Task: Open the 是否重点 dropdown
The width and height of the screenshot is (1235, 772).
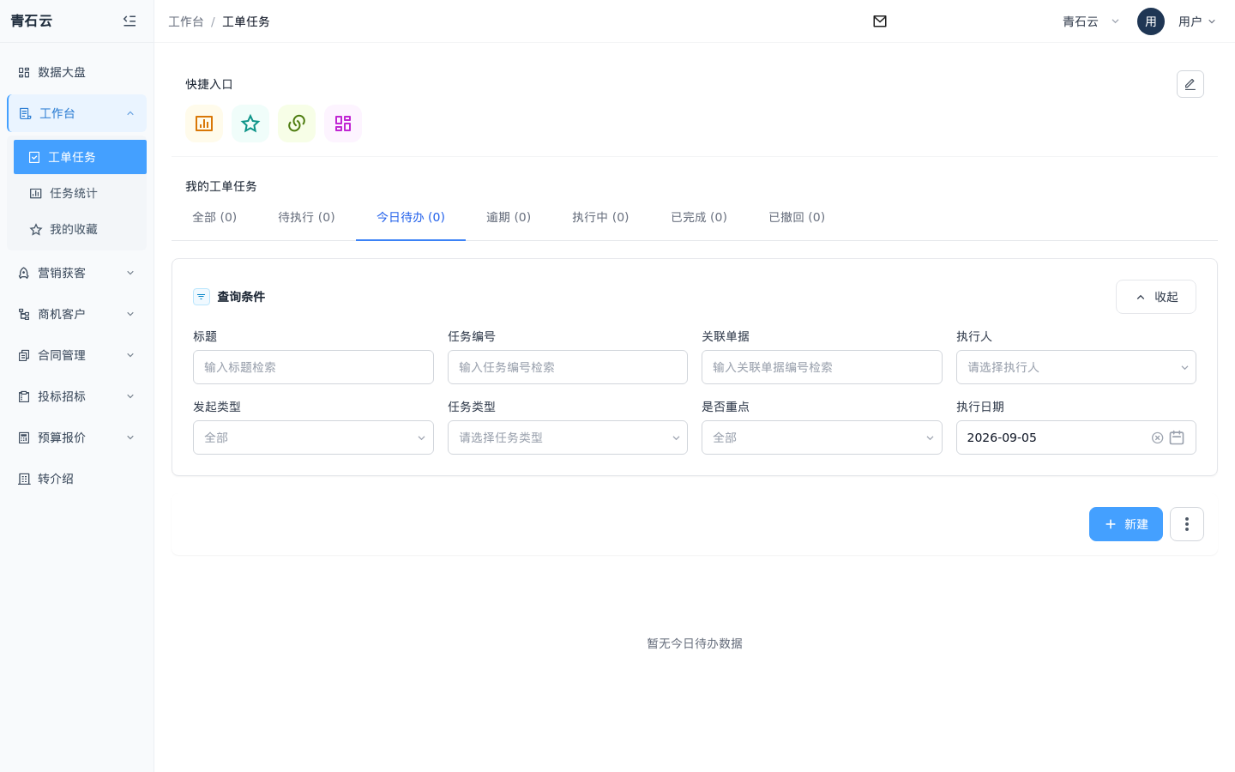Action: [822, 437]
